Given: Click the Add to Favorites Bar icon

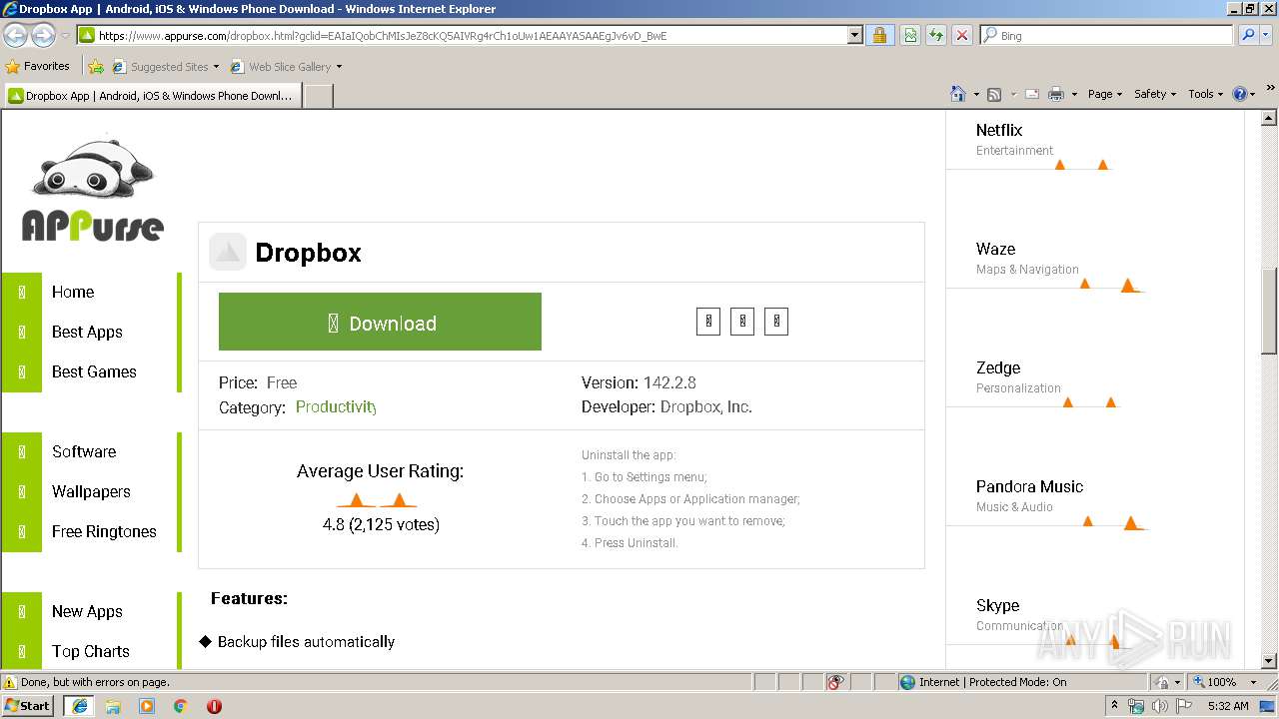Looking at the screenshot, I should pos(96,67).
